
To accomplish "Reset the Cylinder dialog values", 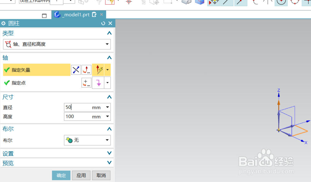I will (103, 23).
